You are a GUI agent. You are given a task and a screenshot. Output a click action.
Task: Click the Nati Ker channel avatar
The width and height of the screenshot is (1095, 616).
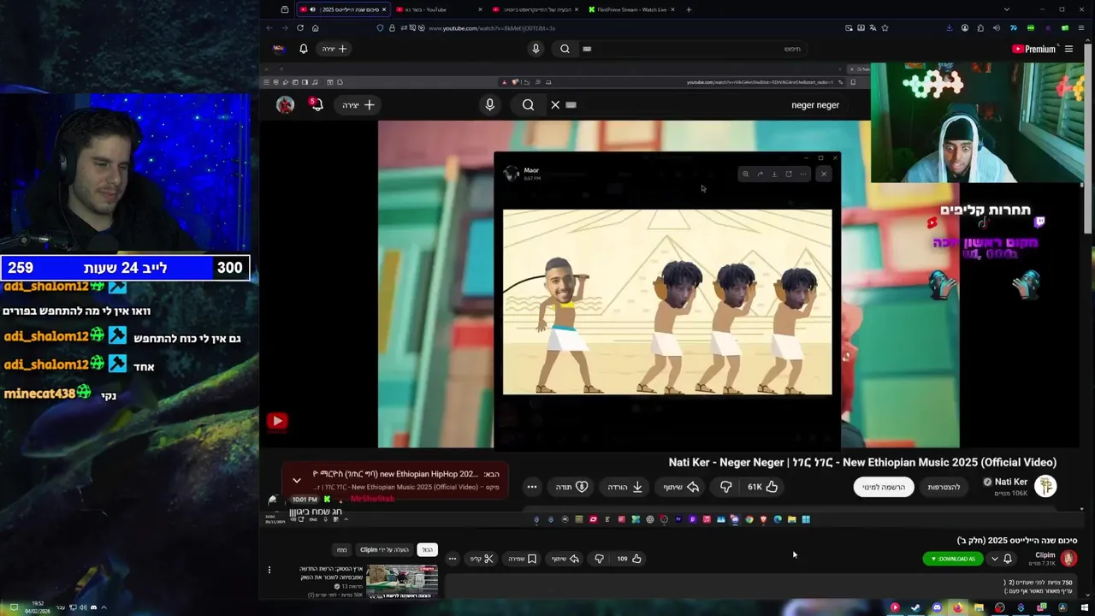[x=1045, y=486]
